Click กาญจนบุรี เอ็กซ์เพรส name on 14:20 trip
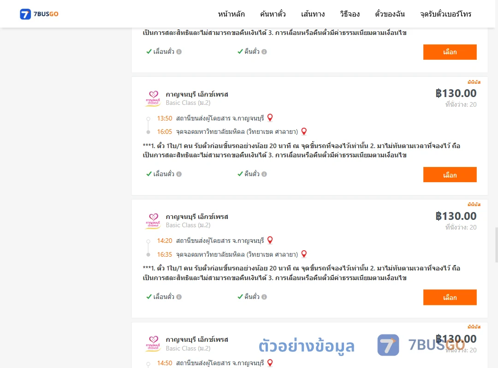The height and width of the screenshot is (368, 498). pos(197,217)
